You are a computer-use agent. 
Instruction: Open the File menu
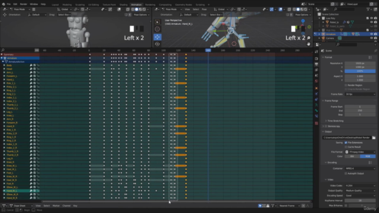[x=9, y=4]
